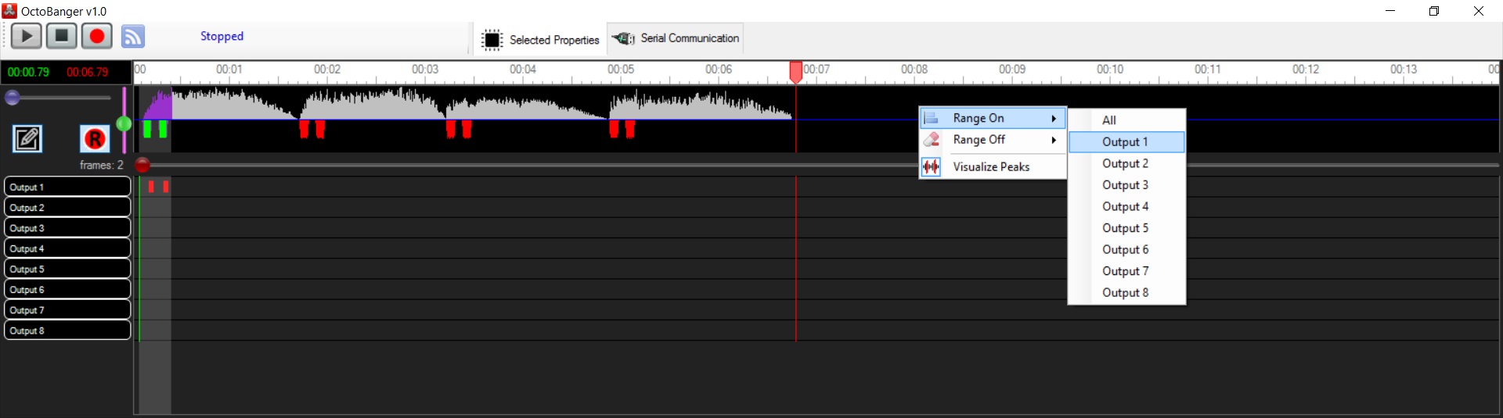1503x418 pixels.
Task: Click the first green peak marker
Action: (x=147, y=129)
